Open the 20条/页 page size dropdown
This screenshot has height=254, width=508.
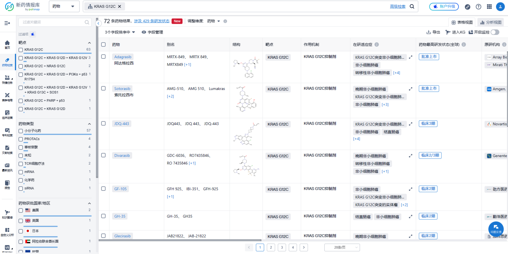pyautogui.click(x=342, y=247)
